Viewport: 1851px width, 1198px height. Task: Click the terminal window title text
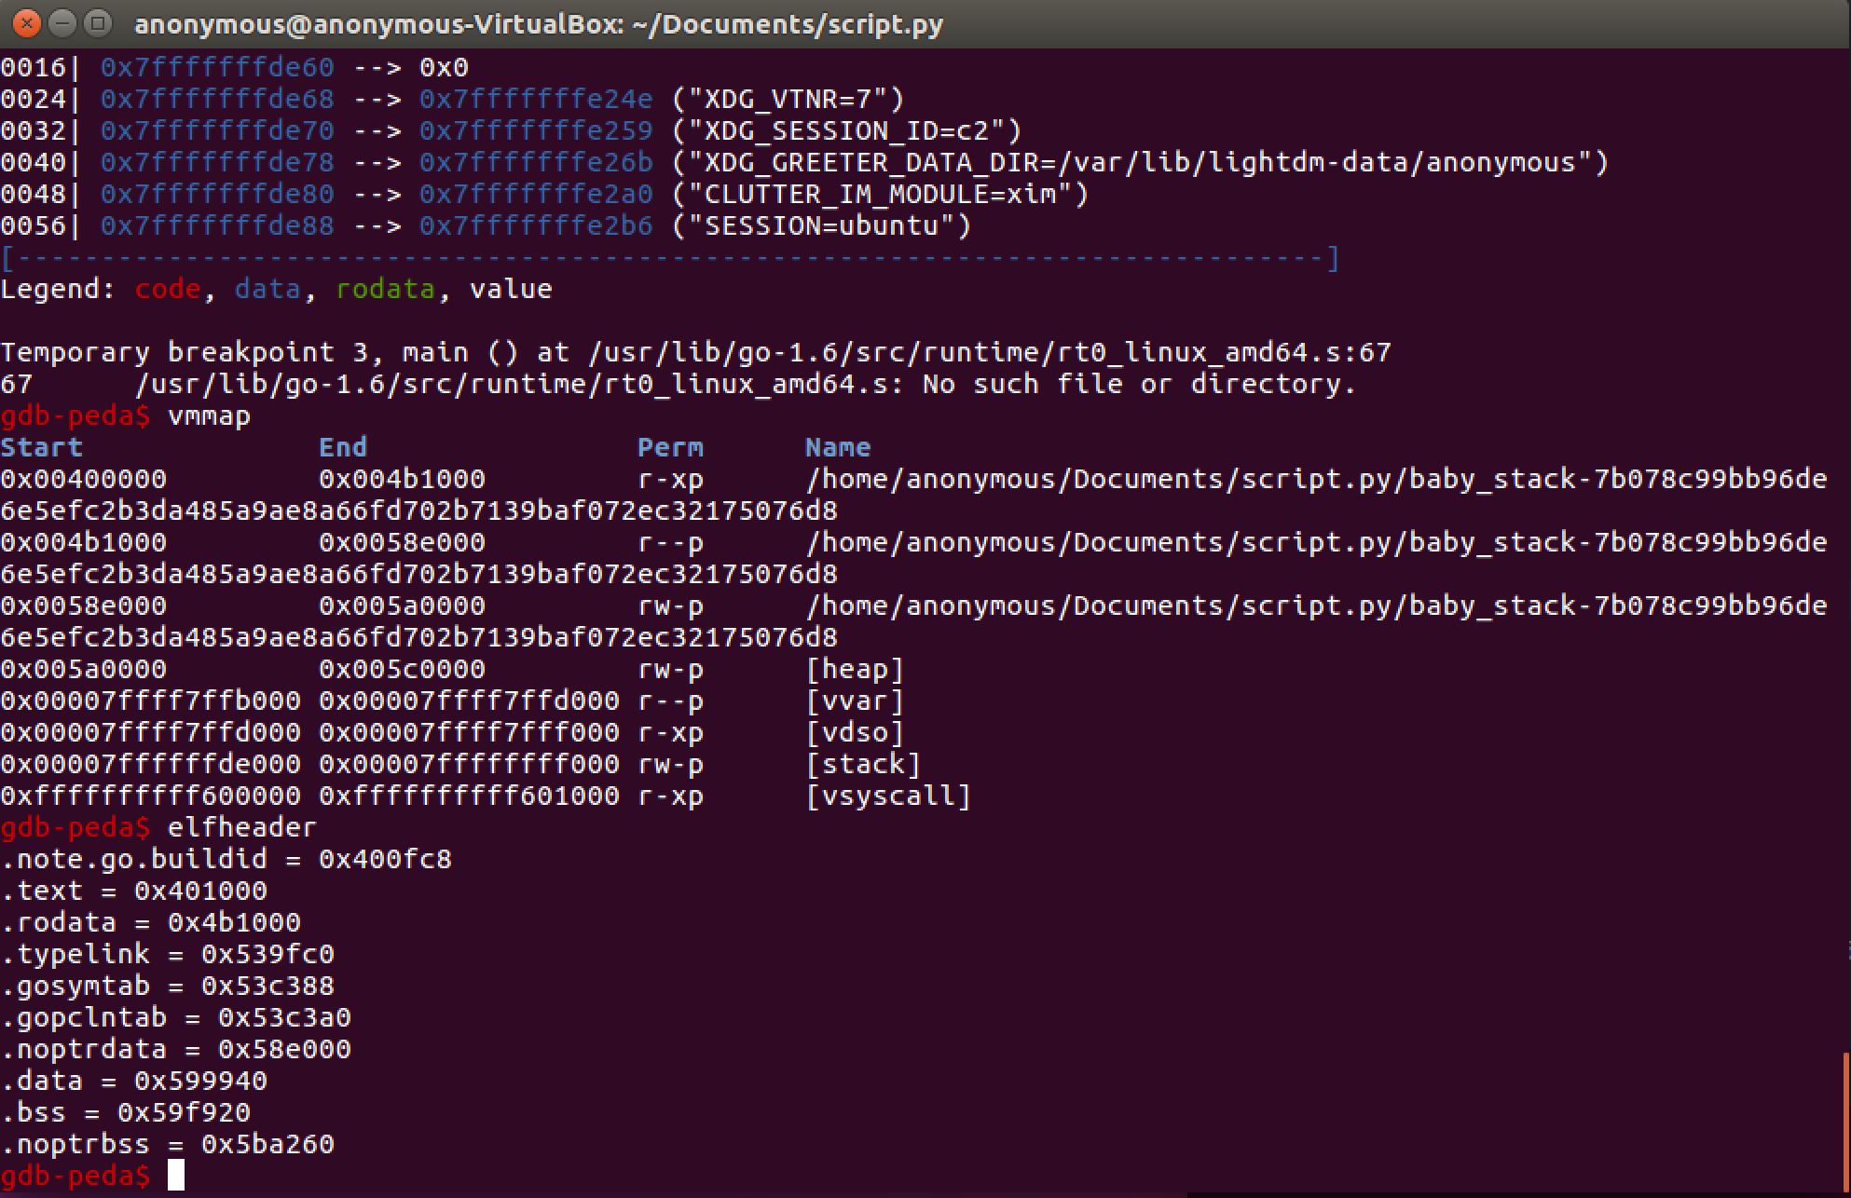(539, 24)
